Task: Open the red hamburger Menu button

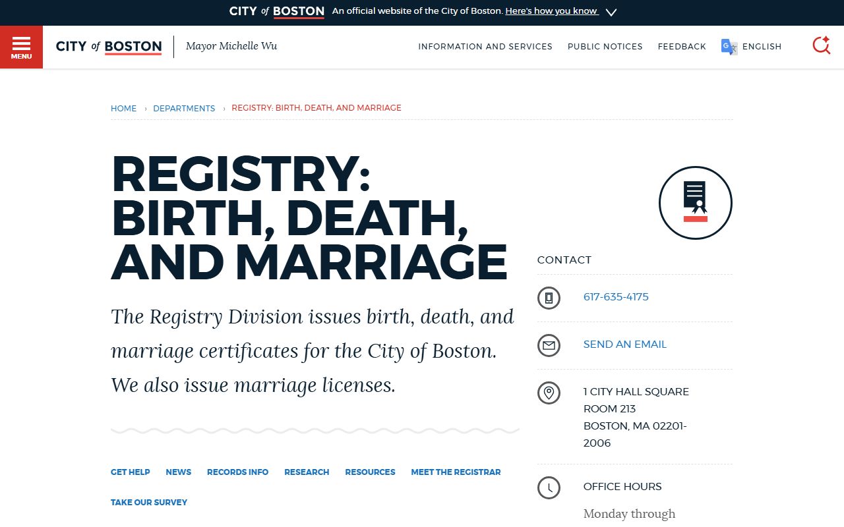Action: [x=21, y=47]
